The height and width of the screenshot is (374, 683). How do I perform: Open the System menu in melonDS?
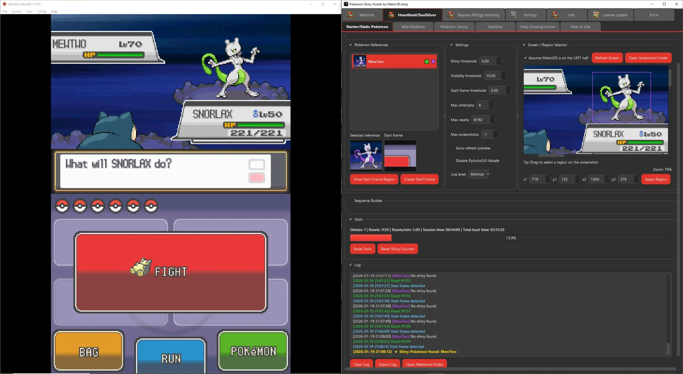tap(16, 11)
